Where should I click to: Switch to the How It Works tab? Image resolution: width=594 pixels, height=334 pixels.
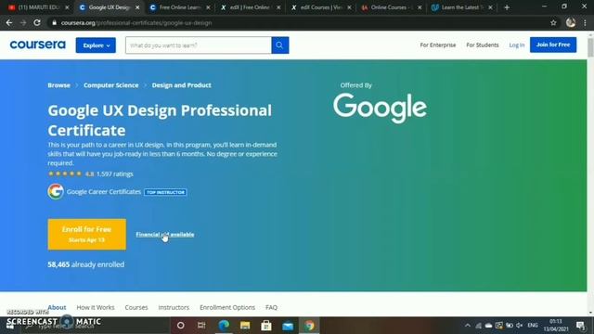[96, 307]
